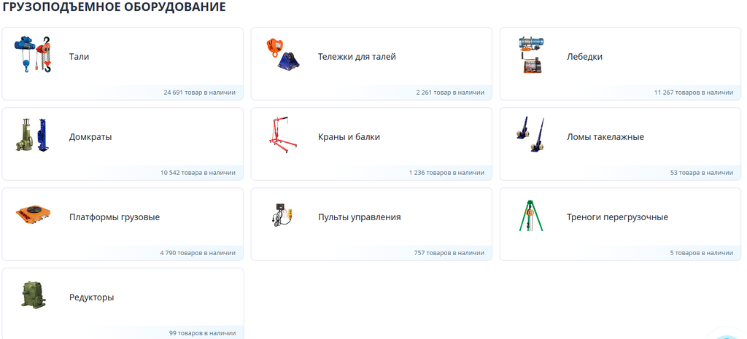Open Тележки для талей category

coord(357,57)
